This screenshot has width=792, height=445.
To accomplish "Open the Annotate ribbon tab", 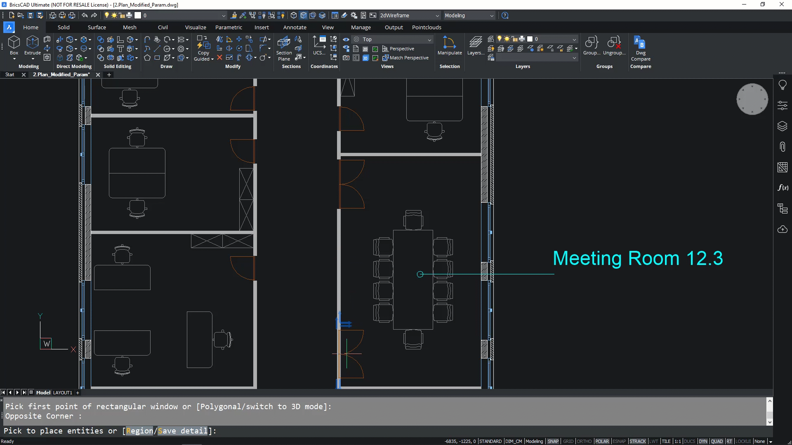I will tap(295, 27).
